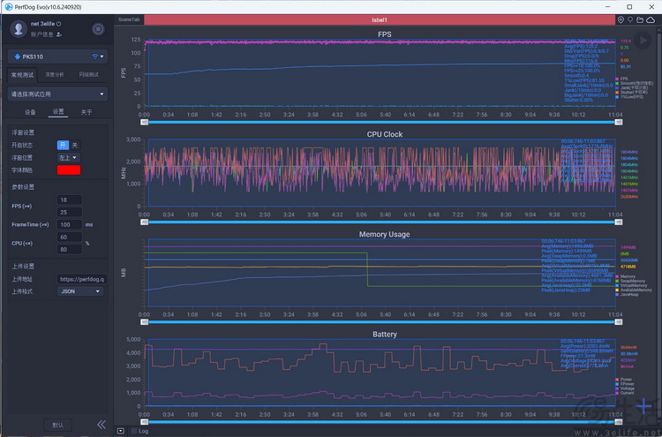Click the Battery chart title
This screenshot has height=437, width=662.
point(384,335)
